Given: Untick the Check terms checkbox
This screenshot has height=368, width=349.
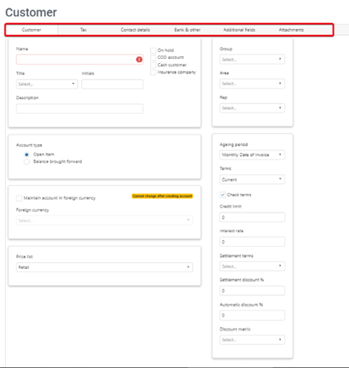Looking at the screenshot, I should pos(223,195).
